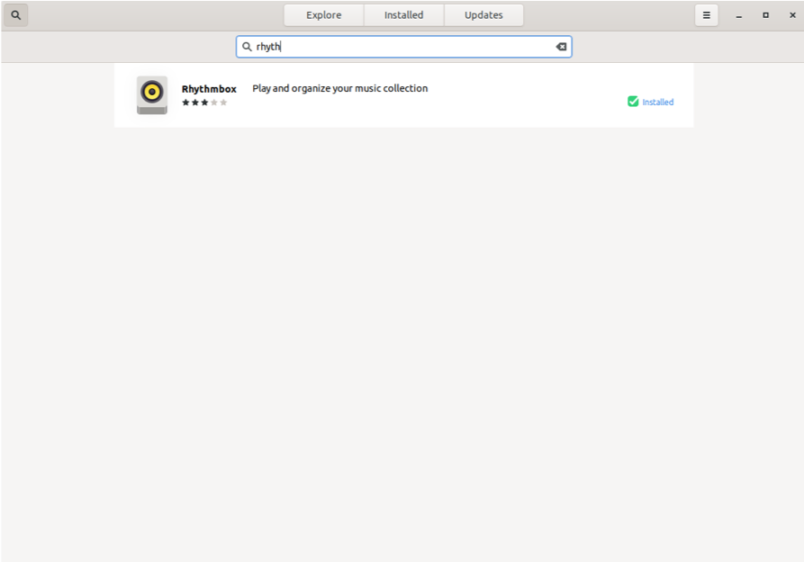Click the magnifier icon inside search field
Viewport: 804px width, 562px height.
click(247, 47)
